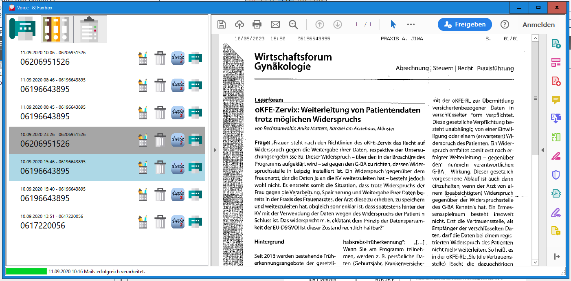Switch to the binders archive tab
This screenshot has width=571, height=281.
57,29
